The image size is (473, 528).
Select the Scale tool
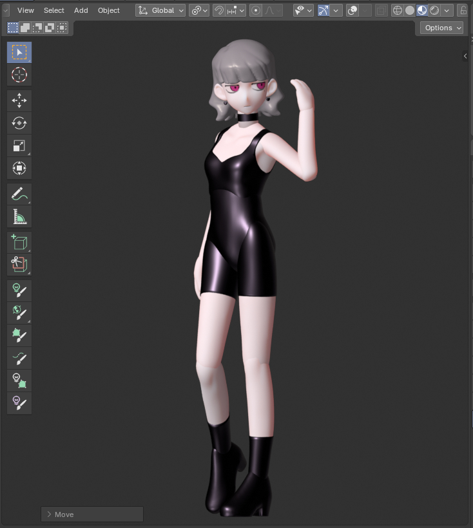[x=19, y=146]
